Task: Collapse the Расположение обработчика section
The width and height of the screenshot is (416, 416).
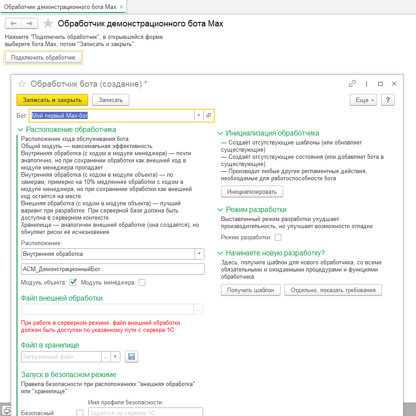Action: click(20, 129)
